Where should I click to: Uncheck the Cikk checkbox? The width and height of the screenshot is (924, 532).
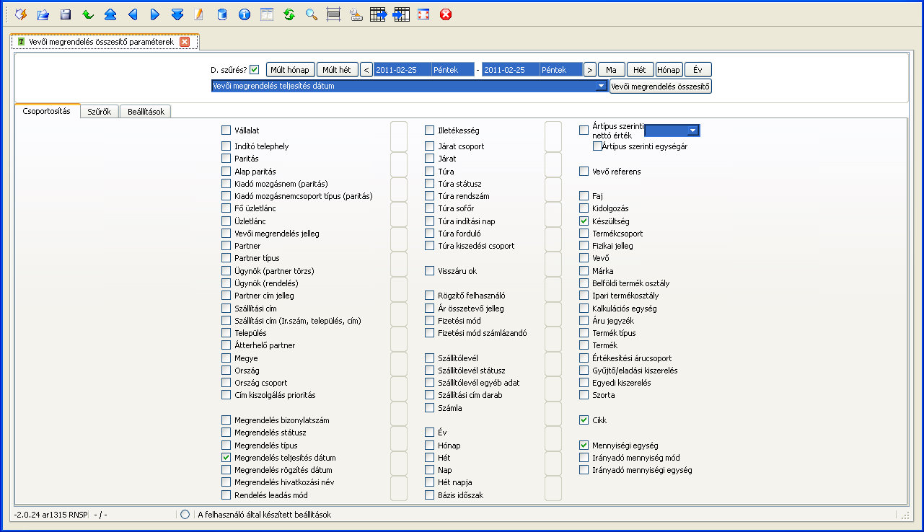[x=584, y=420]
